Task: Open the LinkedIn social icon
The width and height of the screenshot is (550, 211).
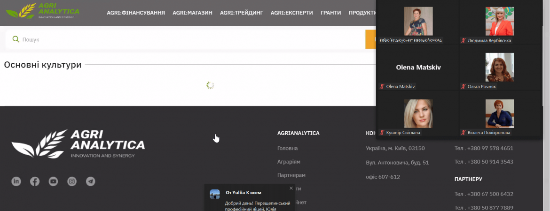Action: pos(16,181)
